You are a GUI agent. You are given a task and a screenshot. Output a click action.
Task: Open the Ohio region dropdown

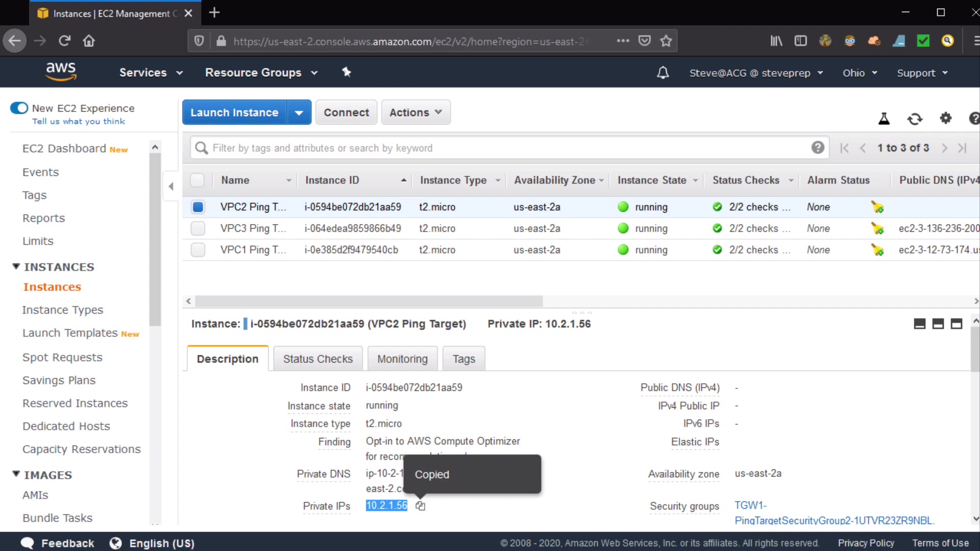(x=860, y=73)
